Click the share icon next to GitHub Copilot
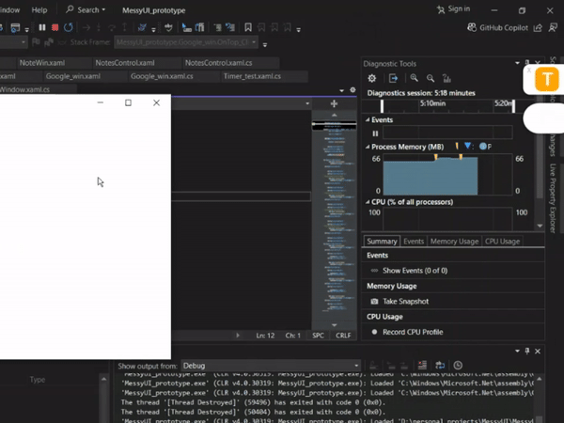Screen dimensions: 564x423 click(x=538, y=27)
